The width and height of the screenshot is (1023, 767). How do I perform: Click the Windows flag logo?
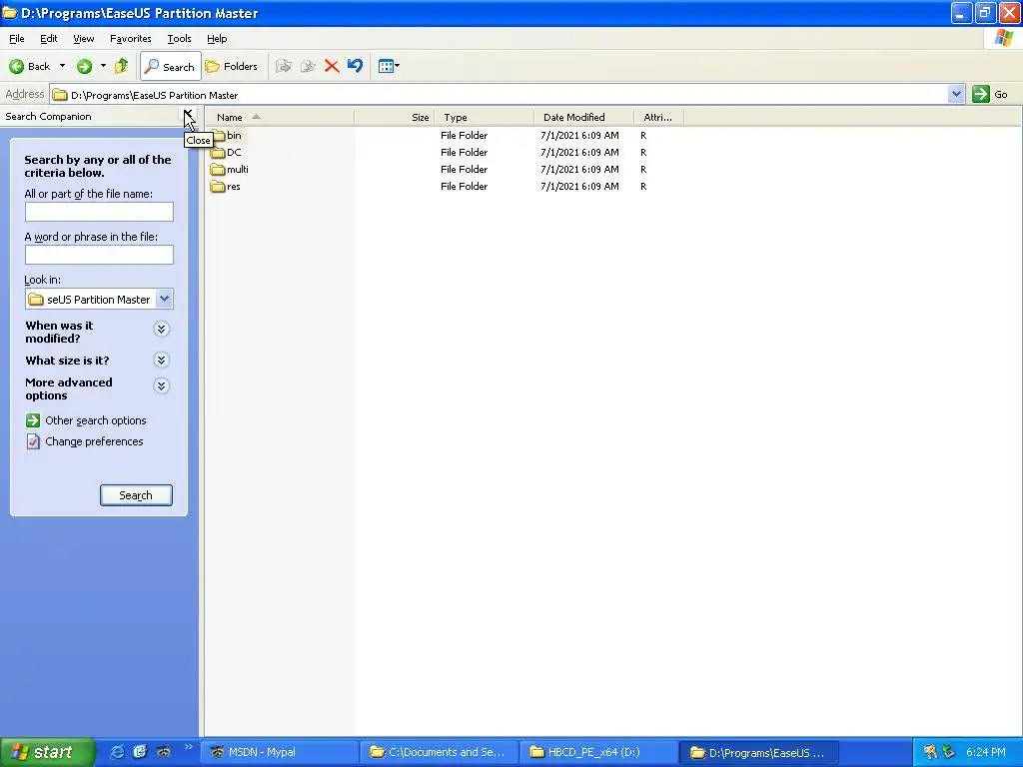click(1003, 39)
